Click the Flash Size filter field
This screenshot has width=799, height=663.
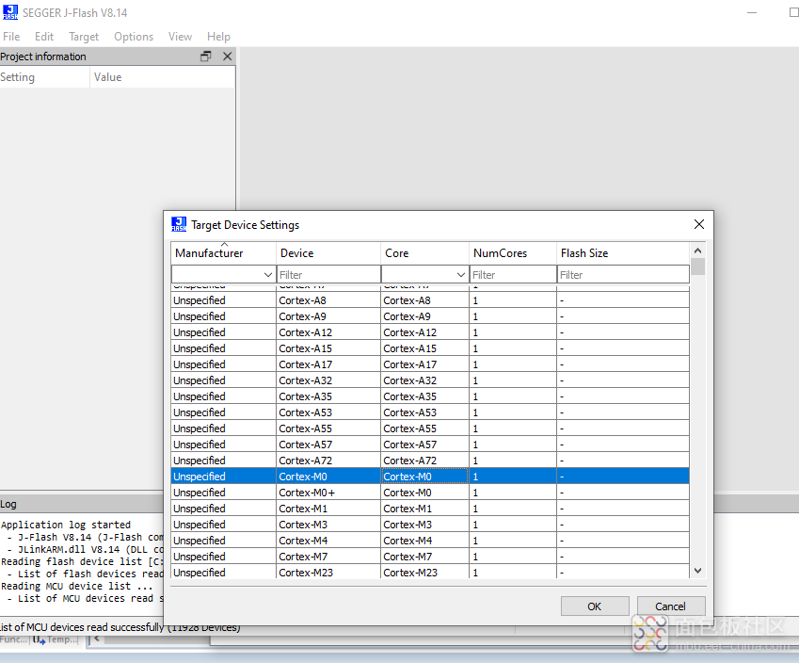click(x=623, y=274)
